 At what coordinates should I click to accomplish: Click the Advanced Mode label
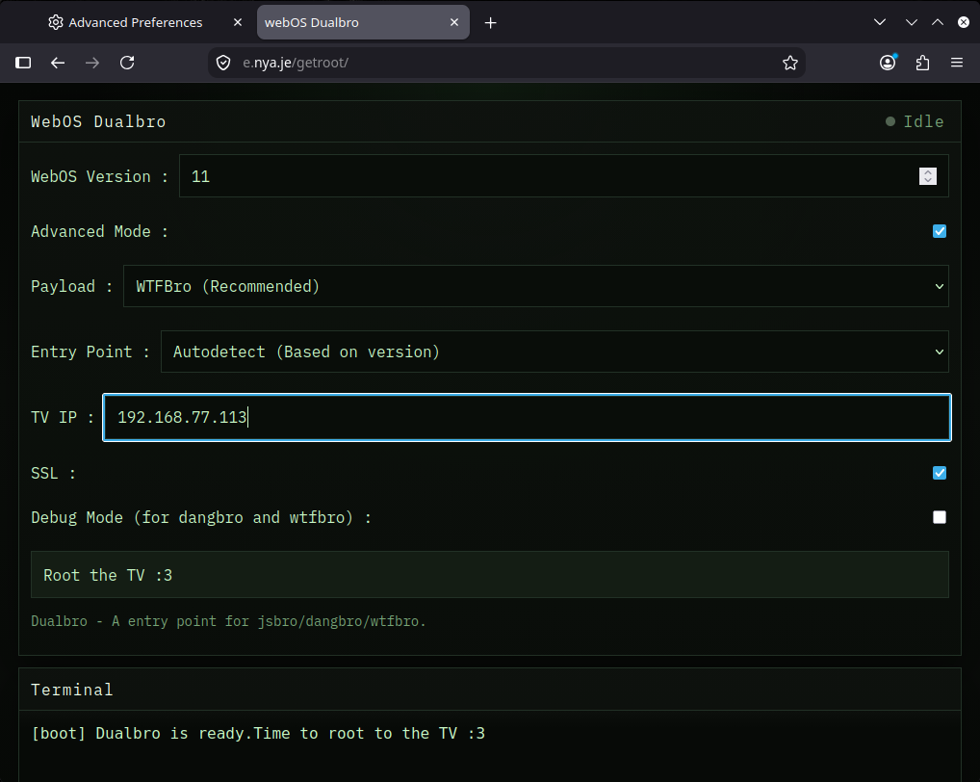click(x=99, y=231)
